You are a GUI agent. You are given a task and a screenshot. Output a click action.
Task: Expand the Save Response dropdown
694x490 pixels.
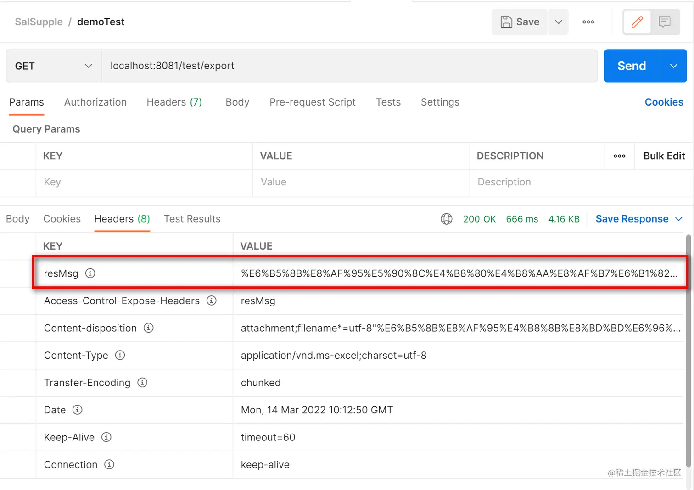[x=679, y=219]
